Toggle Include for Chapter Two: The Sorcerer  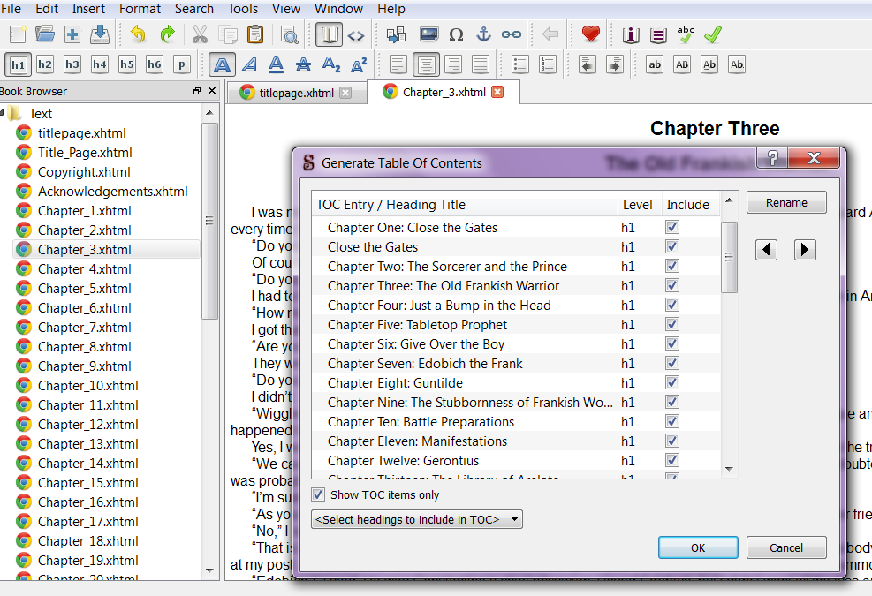(671, 267)
